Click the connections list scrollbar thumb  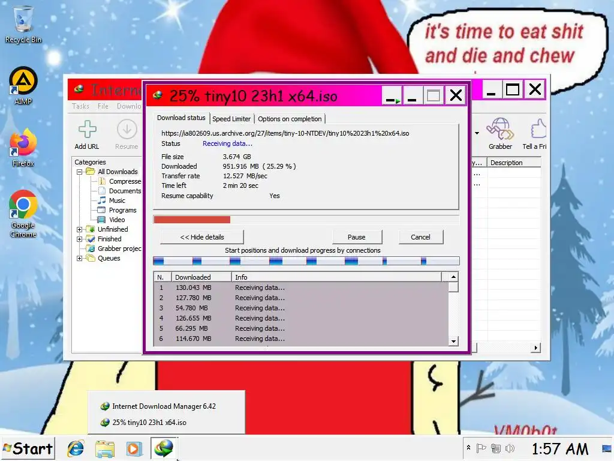coord(453,287)
